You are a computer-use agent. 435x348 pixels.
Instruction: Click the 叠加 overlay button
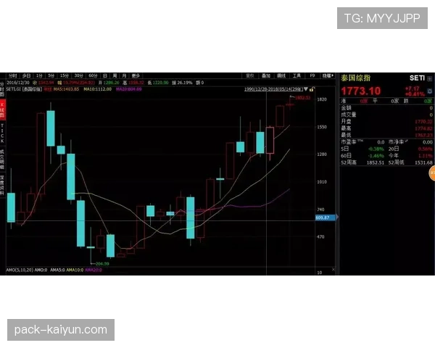(266, 75)
